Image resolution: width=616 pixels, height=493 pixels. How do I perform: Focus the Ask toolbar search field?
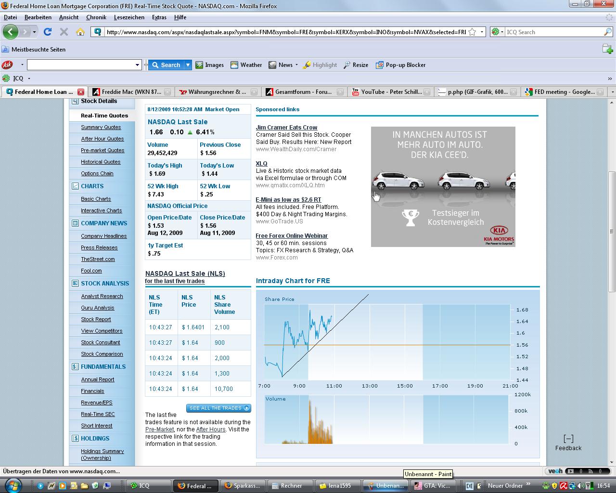click(80, 65)
